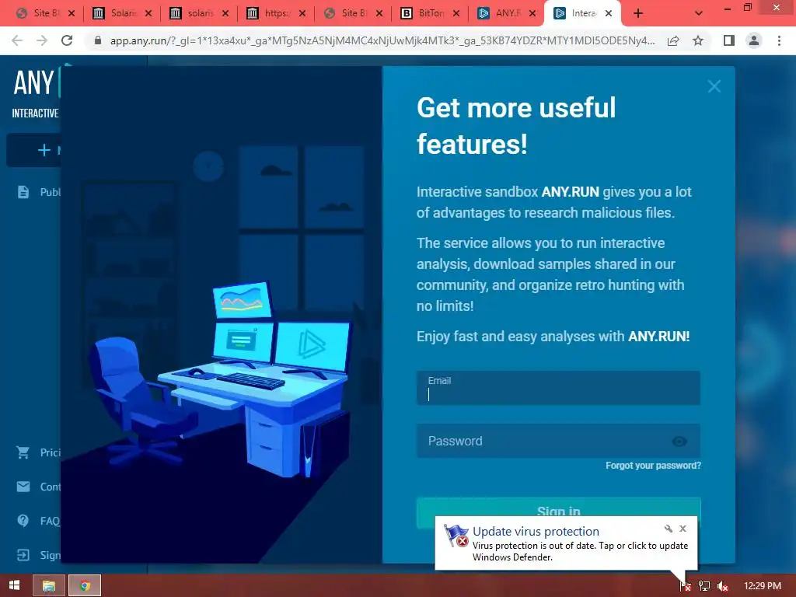The width and height of the screenshot is (796, 597).
Task: Click the Email input field
Action: [x=558, y=388]
